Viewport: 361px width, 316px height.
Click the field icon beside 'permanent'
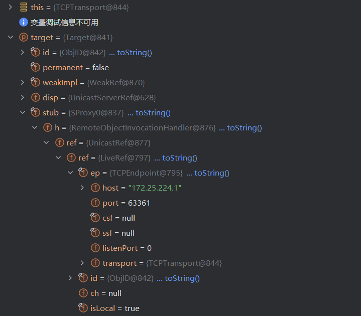[x=35, y=67]
